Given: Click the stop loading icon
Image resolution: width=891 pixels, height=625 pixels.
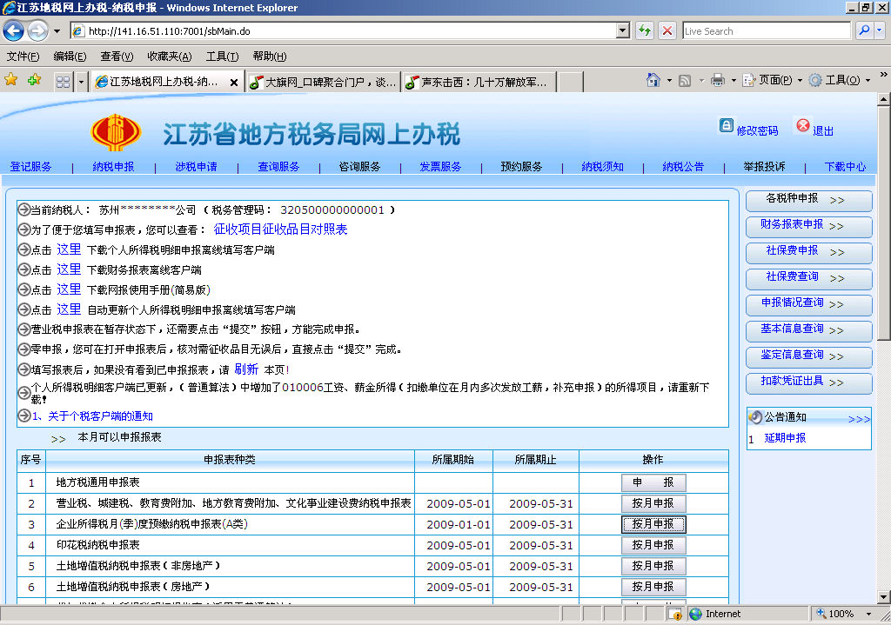Looking at the screenshot, I should click(x=667, y=31).
